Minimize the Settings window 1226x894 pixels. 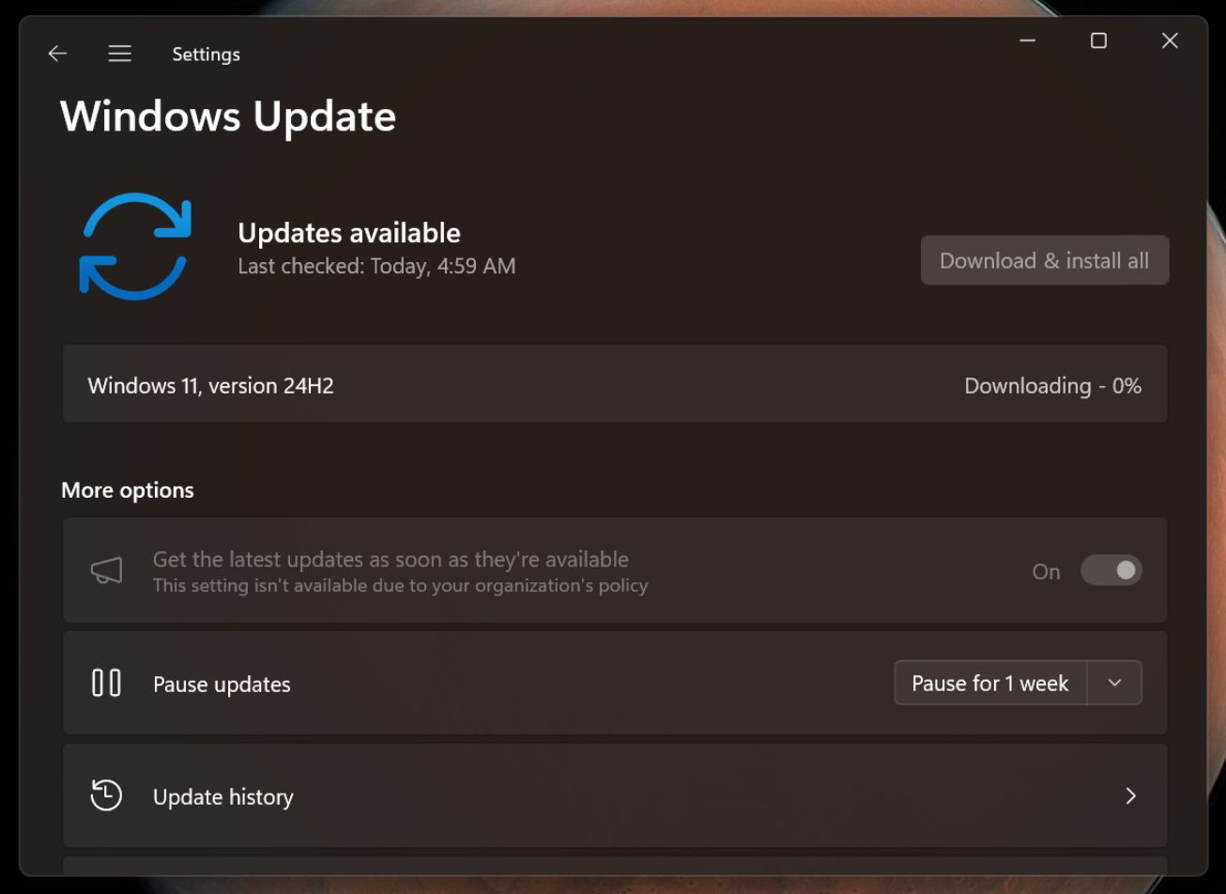[x=1027, y=40]
